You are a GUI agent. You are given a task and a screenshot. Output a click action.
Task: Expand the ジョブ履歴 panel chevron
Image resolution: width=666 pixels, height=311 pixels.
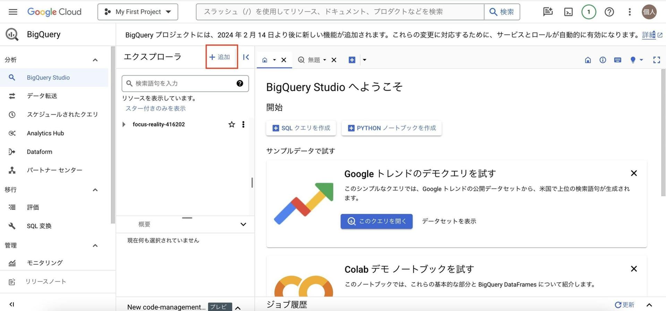(x=649, y=305)
